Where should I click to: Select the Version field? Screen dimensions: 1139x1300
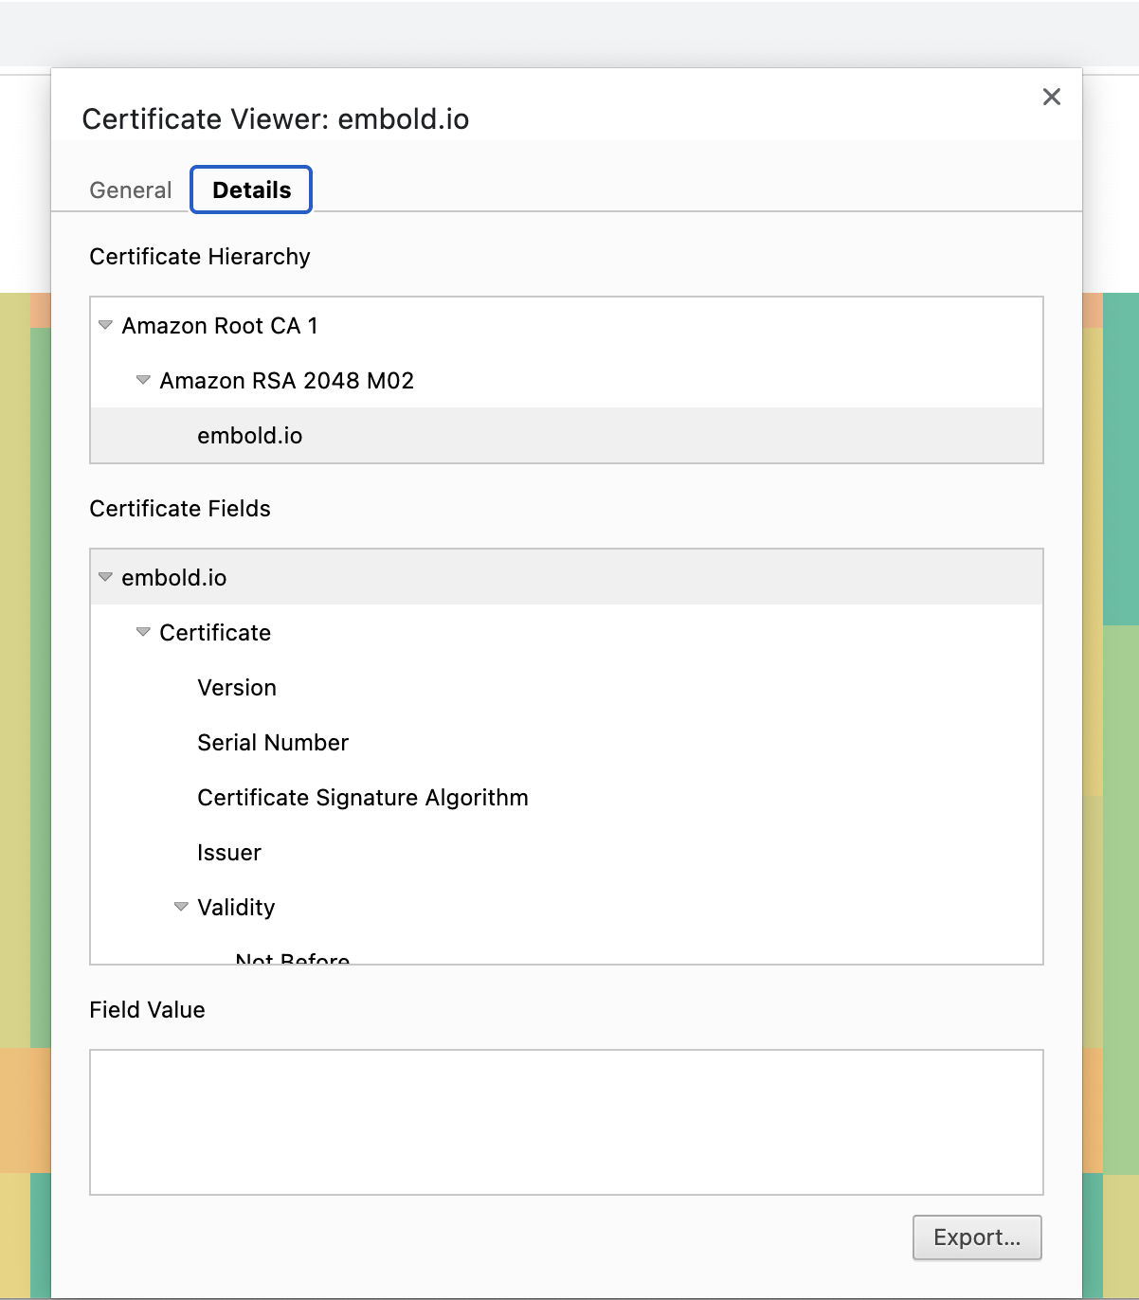pos(567,687)
